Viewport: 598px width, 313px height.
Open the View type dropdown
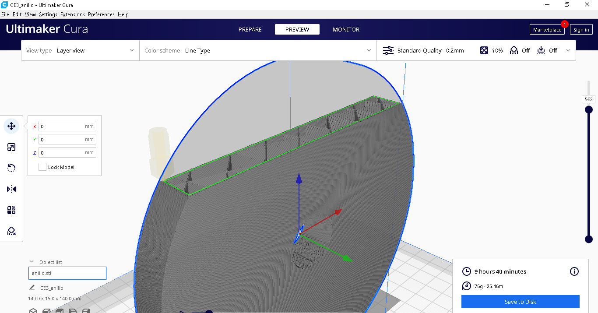point(80,50)
